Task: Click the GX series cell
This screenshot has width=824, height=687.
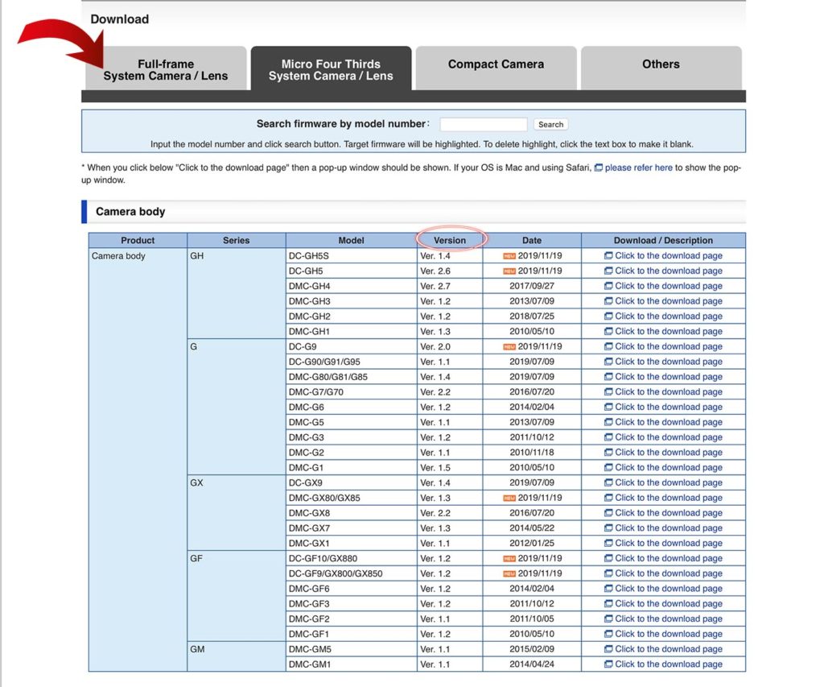Action: [237, 513]
